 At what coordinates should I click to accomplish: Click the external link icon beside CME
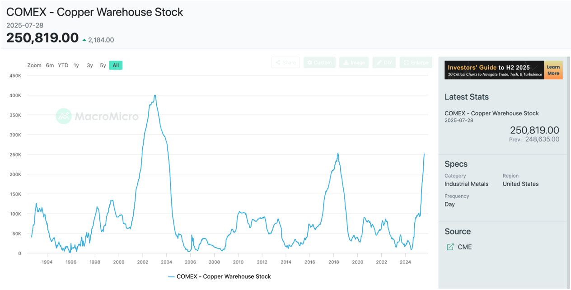pos(450,247)
